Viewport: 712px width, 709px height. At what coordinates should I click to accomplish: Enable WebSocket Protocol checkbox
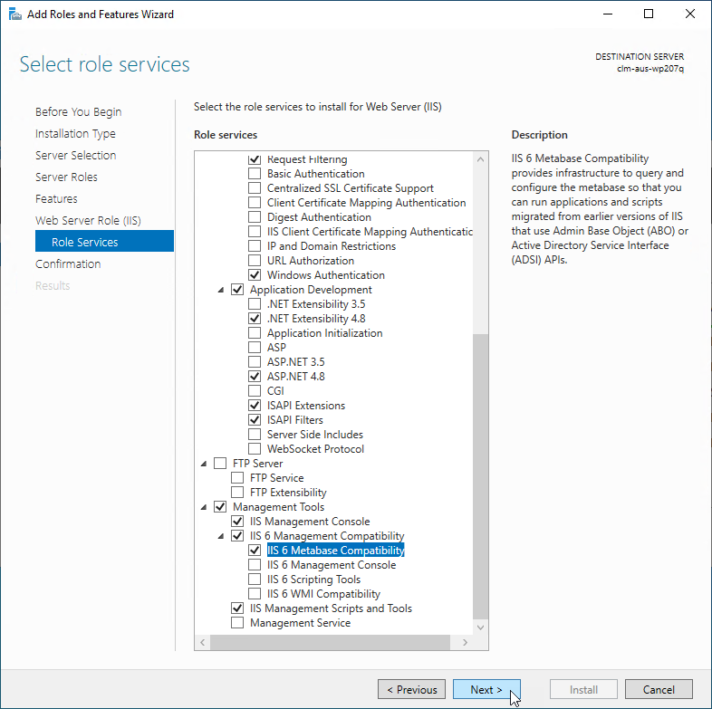[x=255, y=449]
